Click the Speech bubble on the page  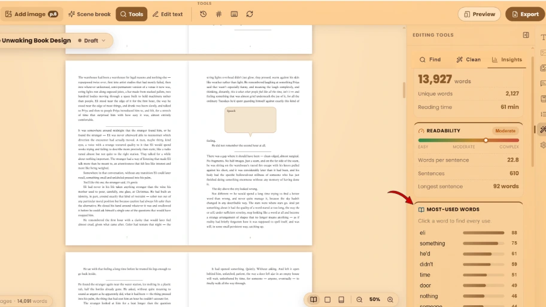(250, 120)
